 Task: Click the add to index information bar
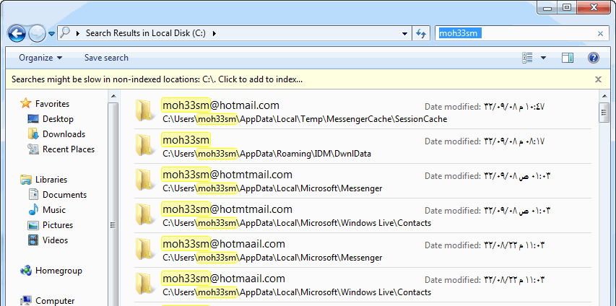(157, 79)
